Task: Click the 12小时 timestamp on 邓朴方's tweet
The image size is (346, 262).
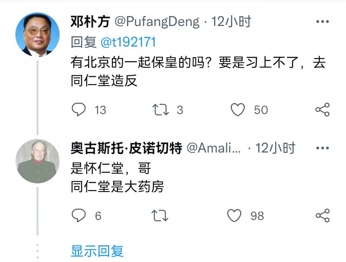Action: 231,22
